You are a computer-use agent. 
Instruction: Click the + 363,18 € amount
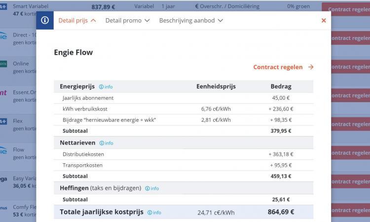click(281, 154)
